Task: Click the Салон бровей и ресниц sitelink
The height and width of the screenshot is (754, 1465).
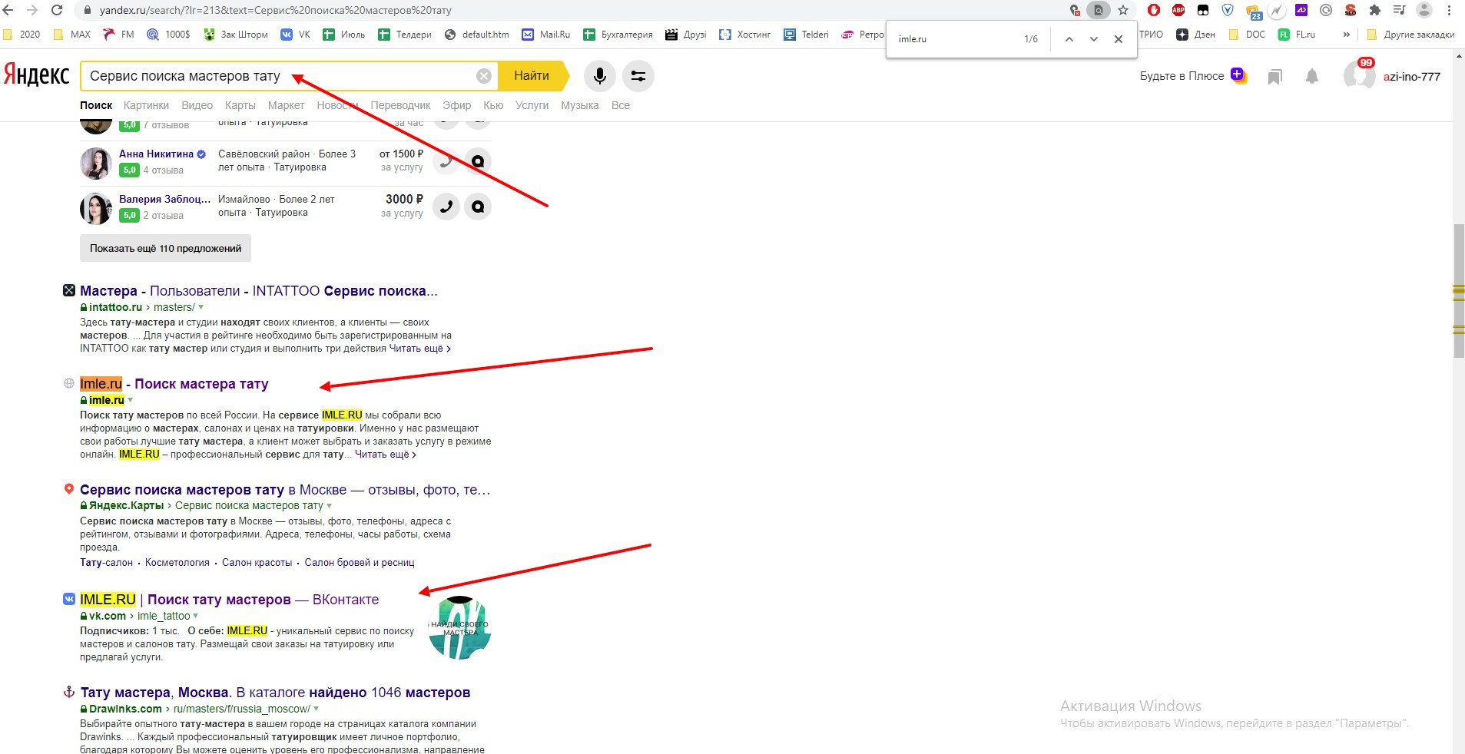Action: coord(360,563)
